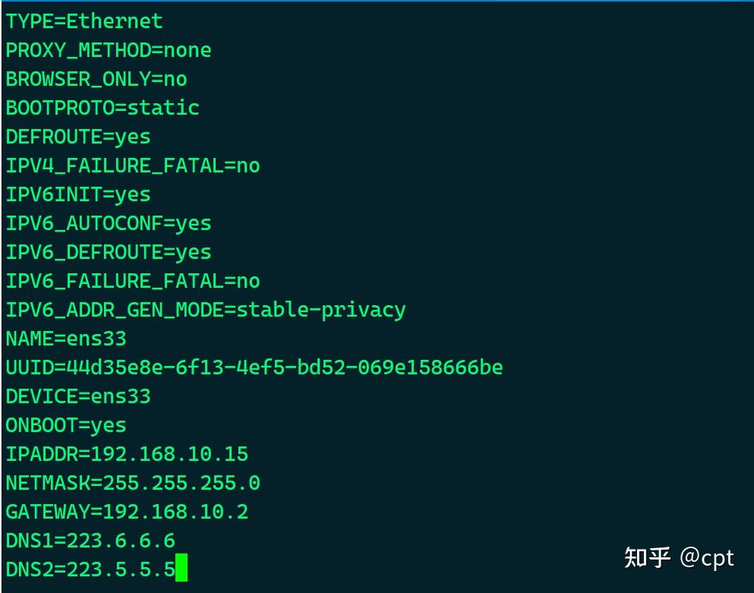Click on IPV4_FAILURE_FATAL=no line
754x593 pixels.
(x=133, y=166)
